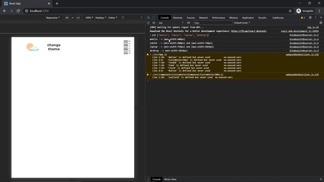Switch to the Application tab
The height and width of the screenshot is (182, 324).
(x=248, y=18)
